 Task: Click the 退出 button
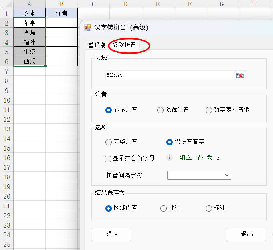(x=247, y=234)
